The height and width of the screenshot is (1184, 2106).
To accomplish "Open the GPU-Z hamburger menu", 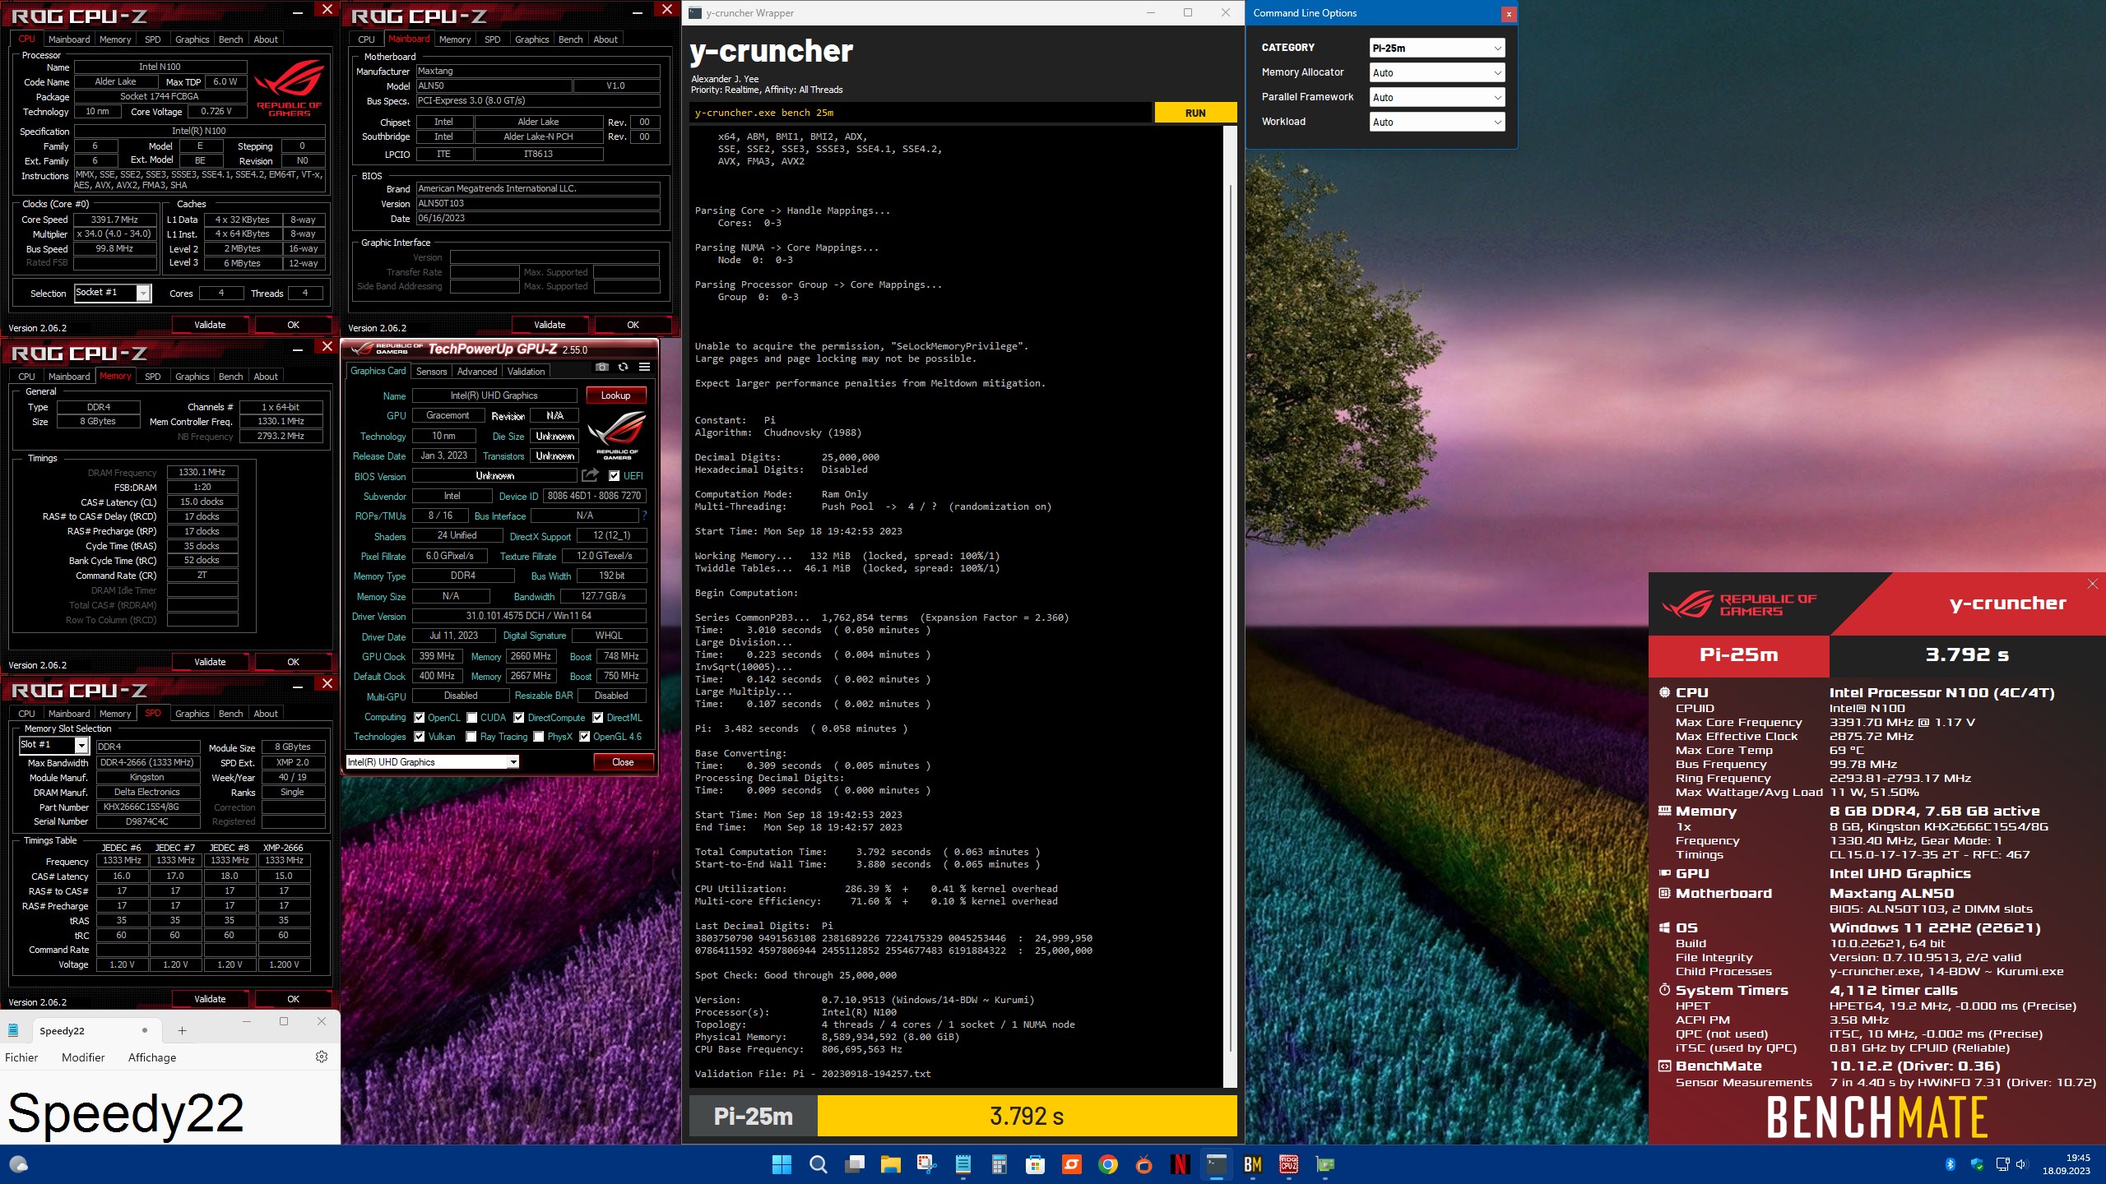I will [x=644, y=368].
